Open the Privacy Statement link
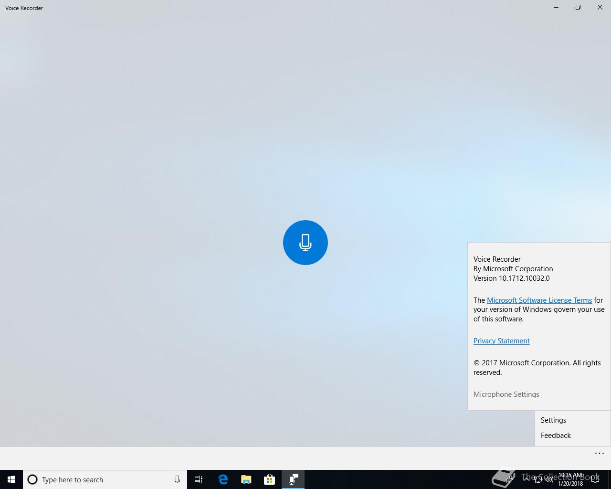 (502, 341)
